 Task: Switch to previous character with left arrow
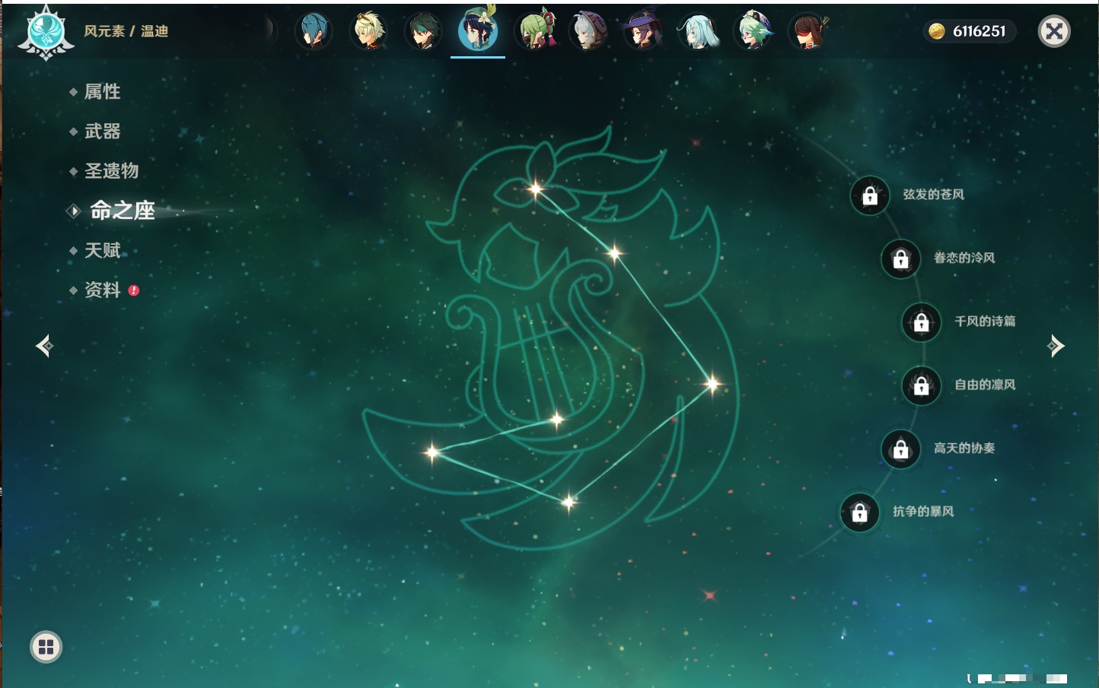pos(44,346)
